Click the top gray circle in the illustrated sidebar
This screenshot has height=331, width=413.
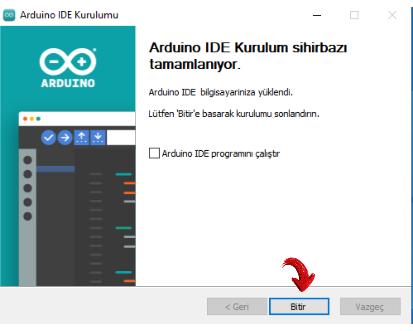(x=28, y=160)
